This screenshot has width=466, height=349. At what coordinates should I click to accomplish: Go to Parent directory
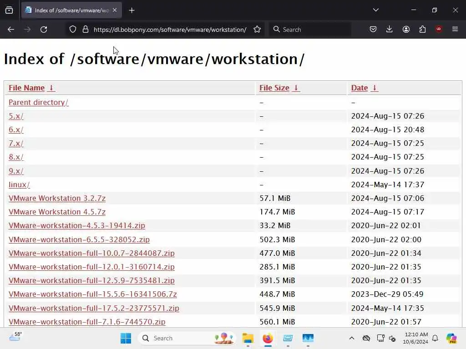[x=38, y=102]
